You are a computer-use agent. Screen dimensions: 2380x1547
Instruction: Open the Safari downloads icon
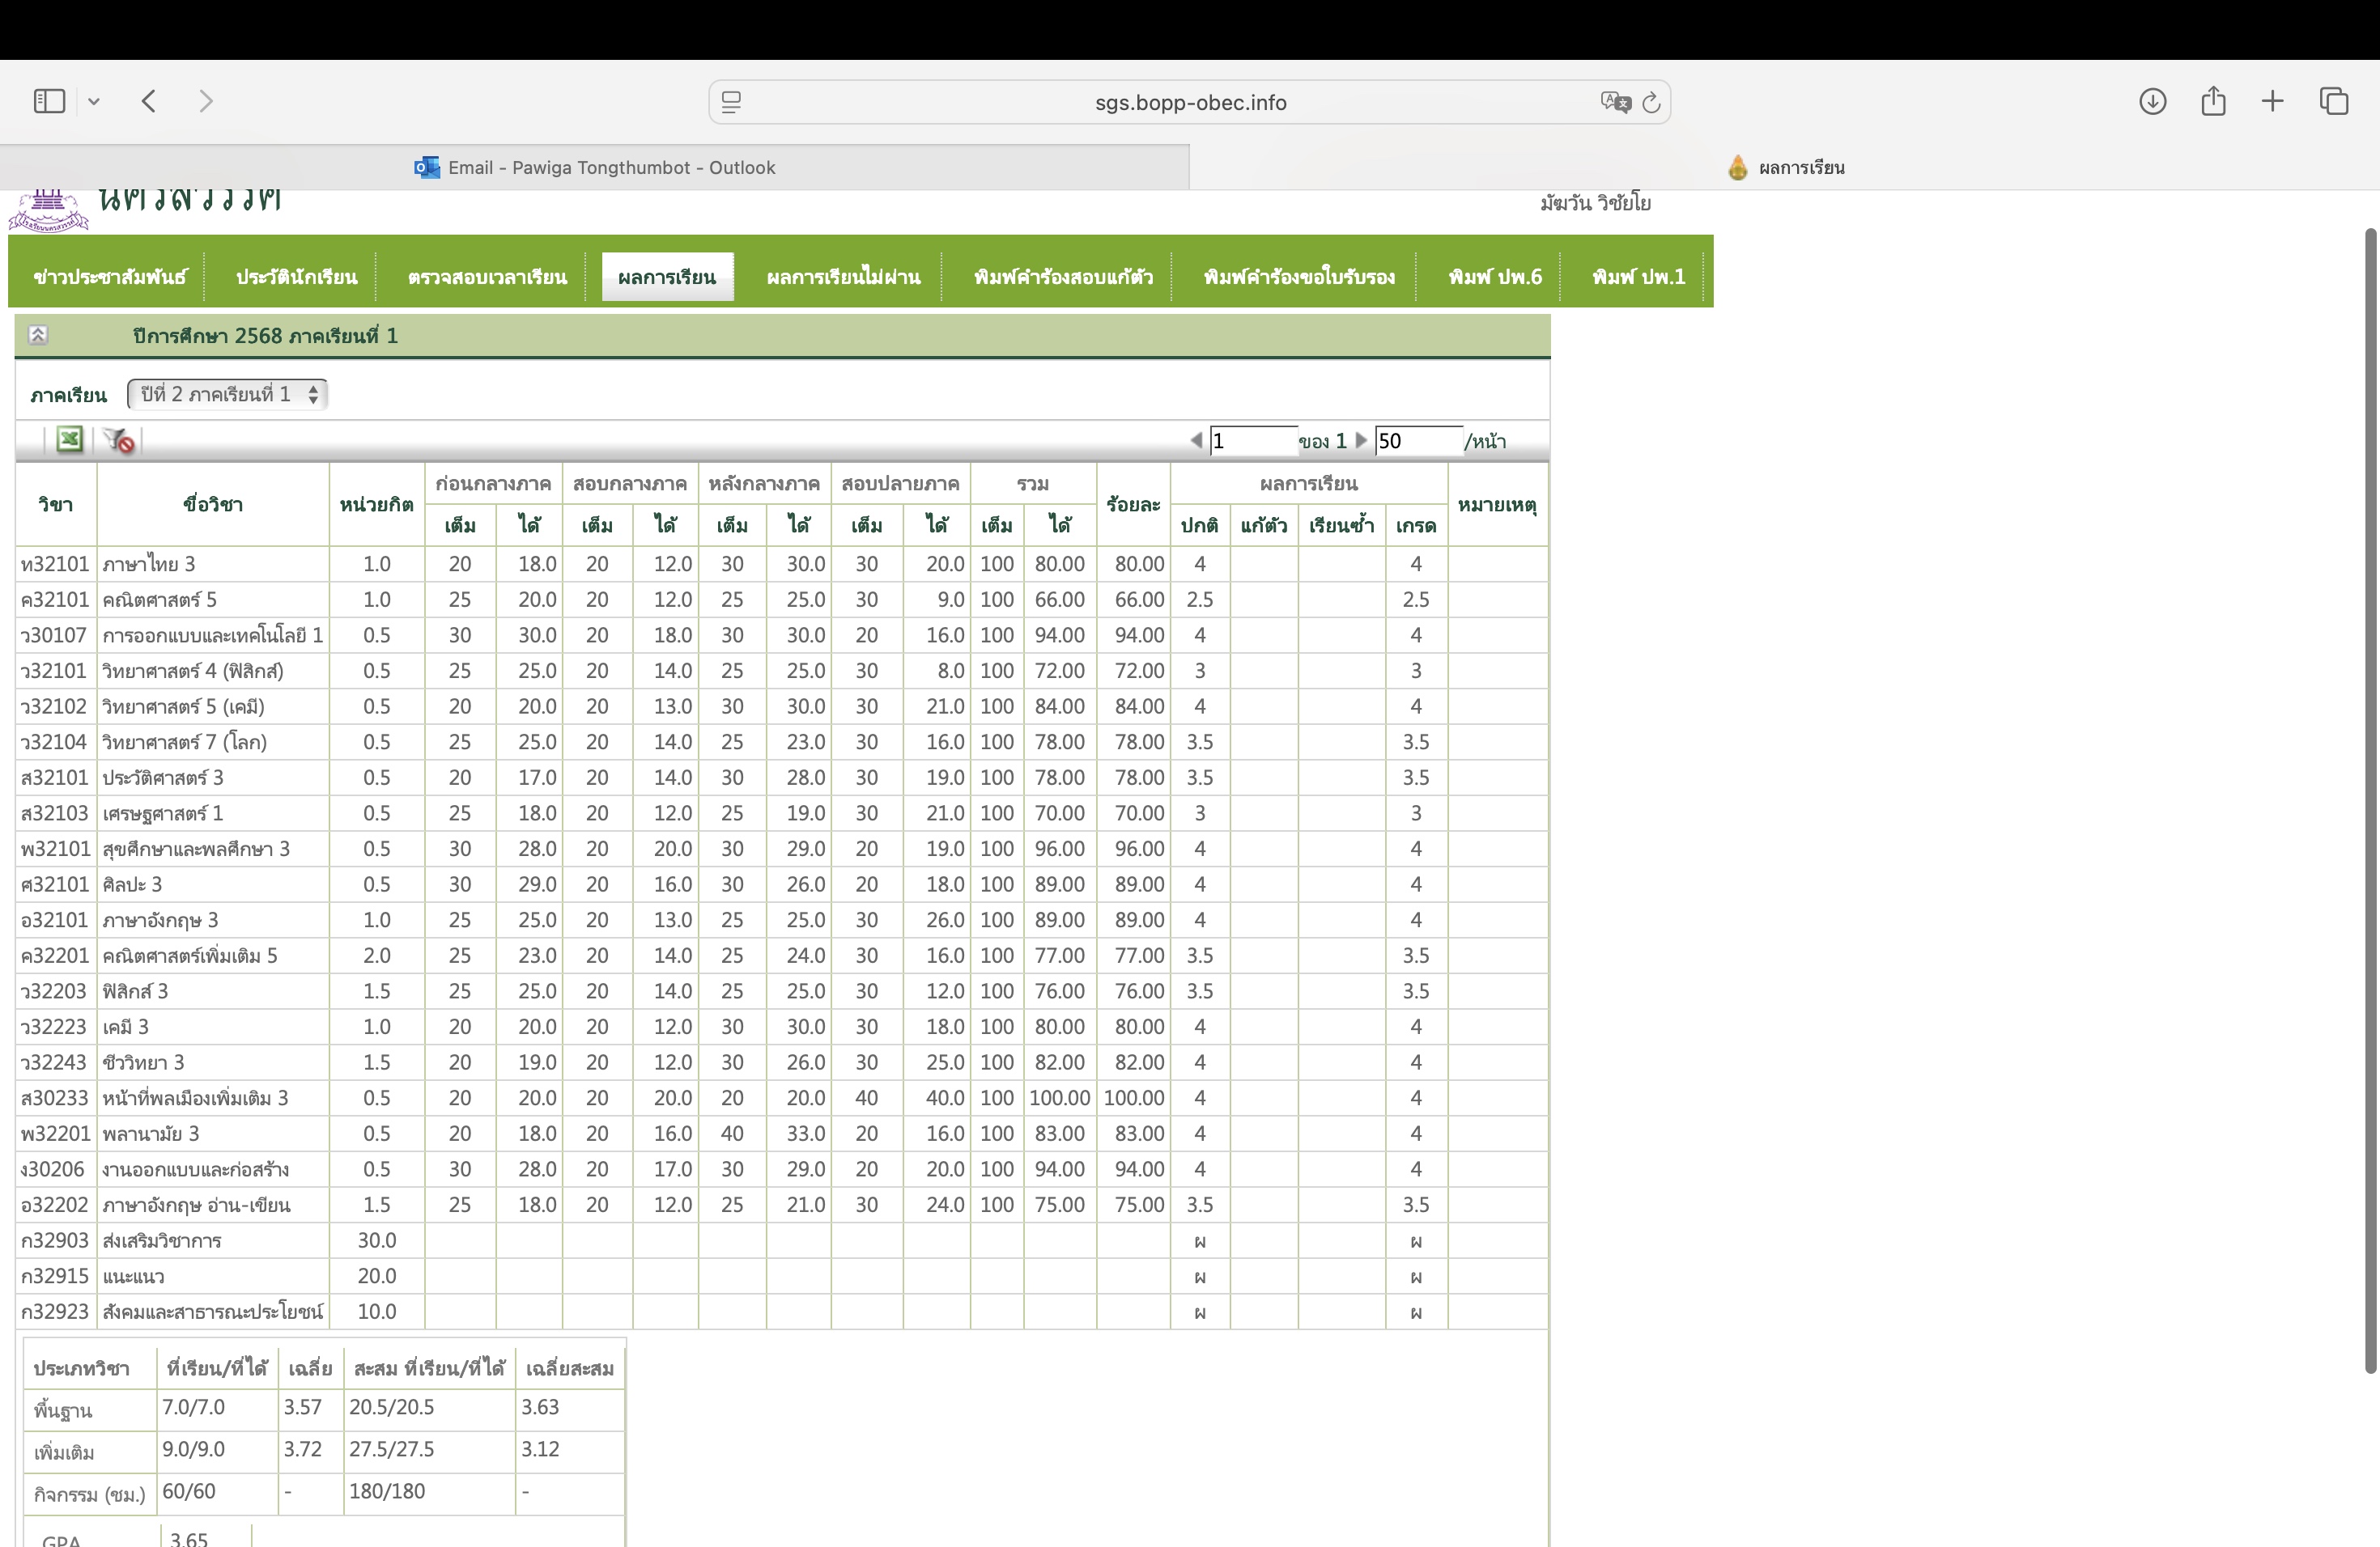point(2152,101)
